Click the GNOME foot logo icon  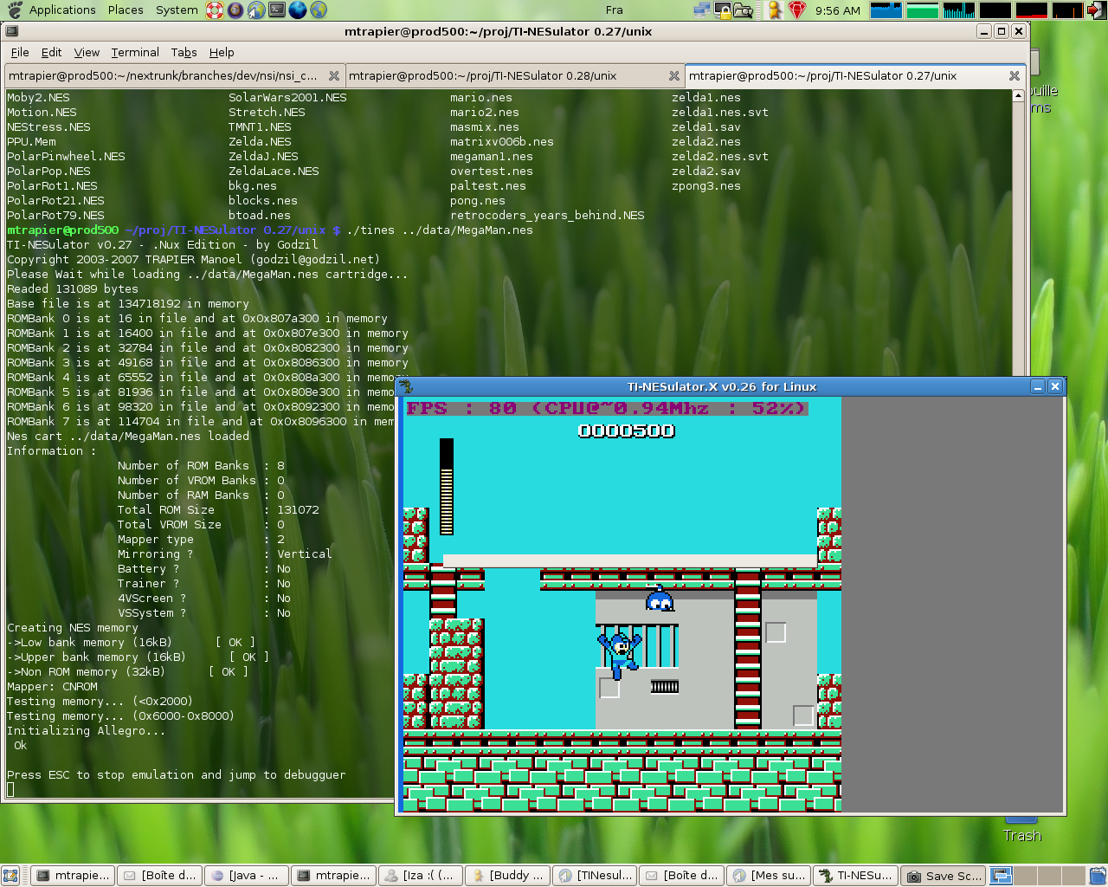[x=15, y=10]
